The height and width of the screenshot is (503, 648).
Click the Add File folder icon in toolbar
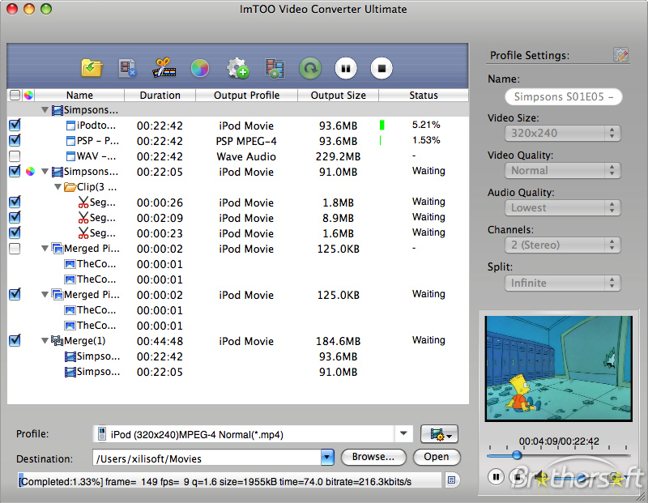tap(92, 68)
